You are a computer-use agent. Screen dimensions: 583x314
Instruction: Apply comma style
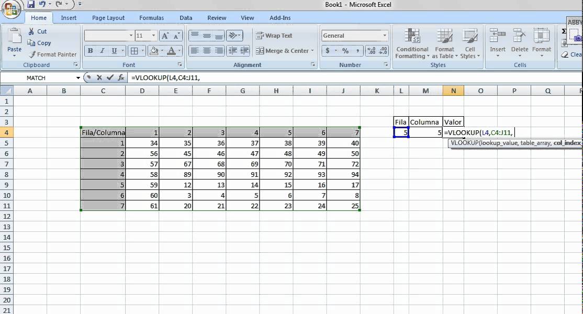[357, 51]
